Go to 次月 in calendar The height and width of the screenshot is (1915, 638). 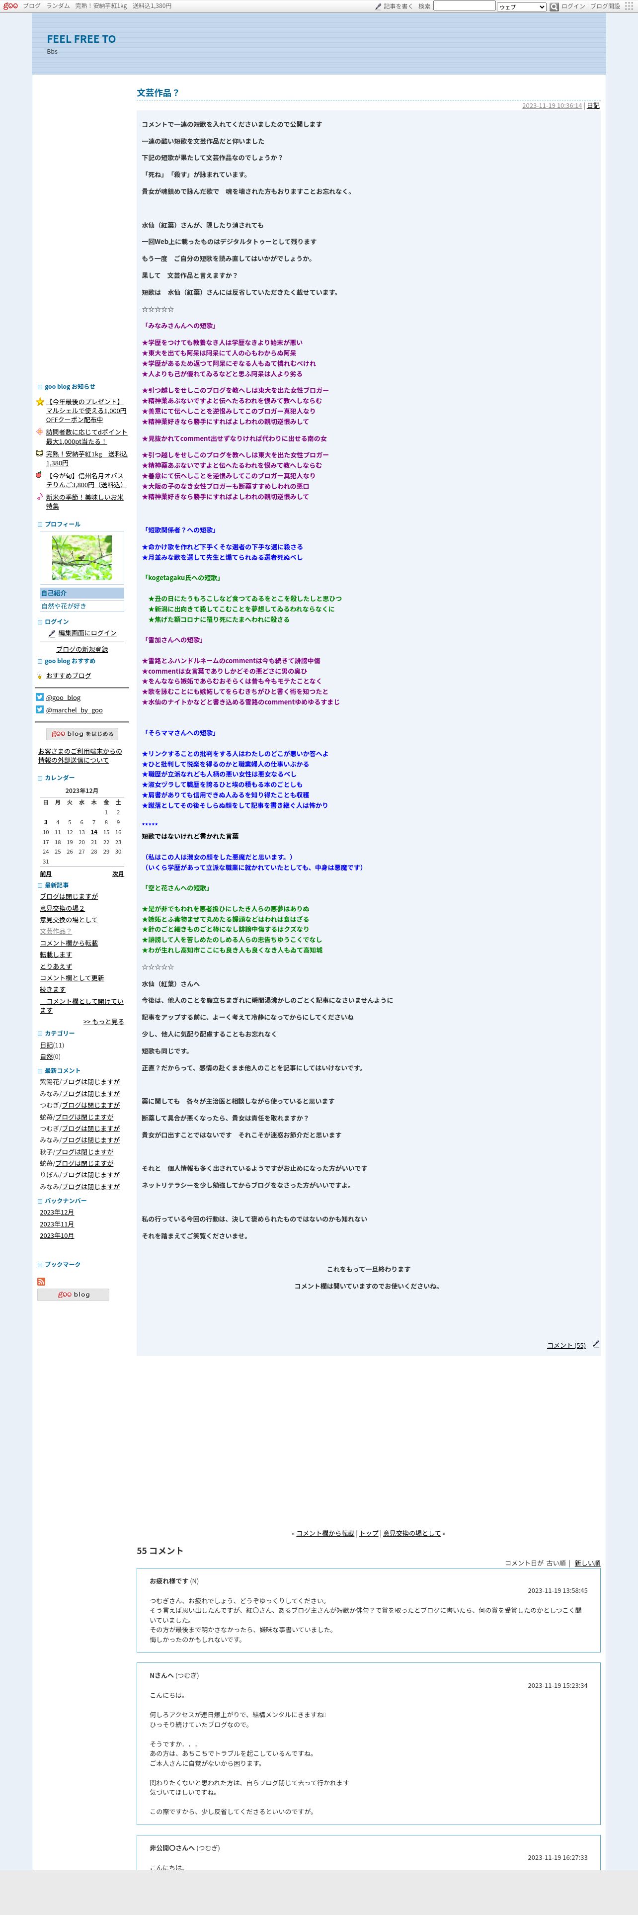[118, 873]
